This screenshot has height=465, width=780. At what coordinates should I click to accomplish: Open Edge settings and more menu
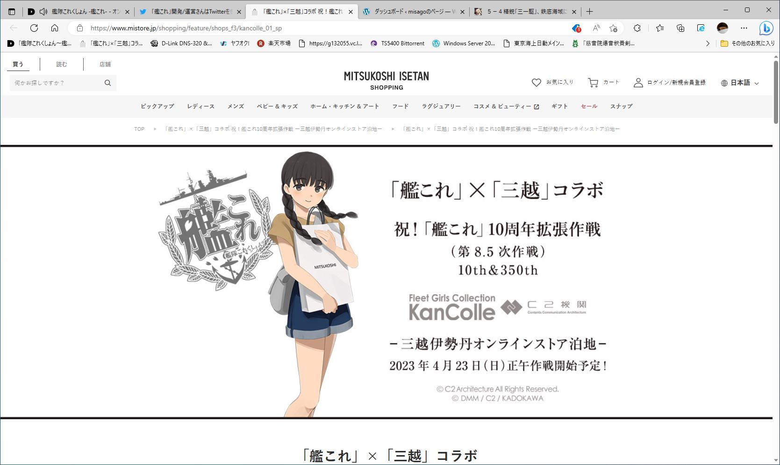[744, 28]
